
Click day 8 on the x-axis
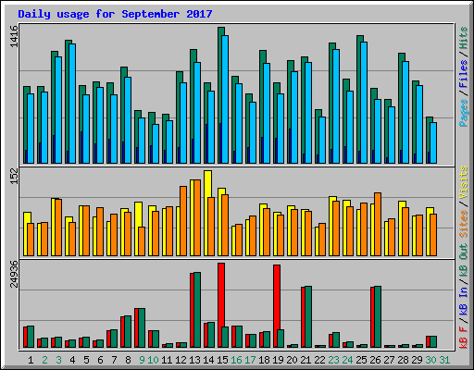pyautogui.click(x=128, y=360)
